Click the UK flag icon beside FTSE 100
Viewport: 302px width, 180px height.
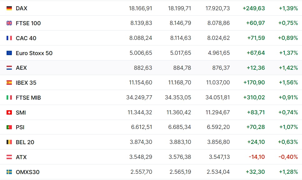pos(9,23)
